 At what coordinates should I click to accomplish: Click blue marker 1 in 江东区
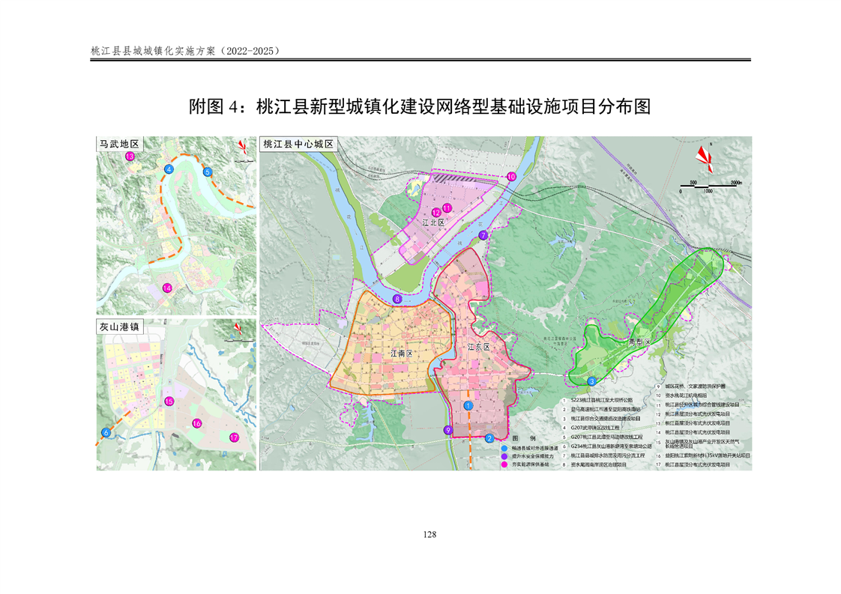pos(468,405)
